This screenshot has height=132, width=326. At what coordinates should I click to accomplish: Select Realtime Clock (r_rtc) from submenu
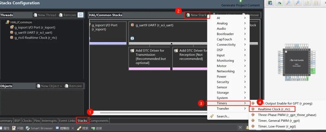[x=272, y=109]
